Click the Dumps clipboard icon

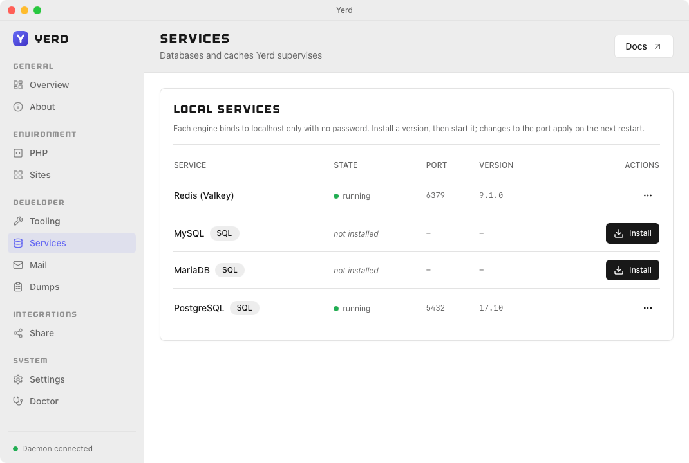(x=18, y=287)
